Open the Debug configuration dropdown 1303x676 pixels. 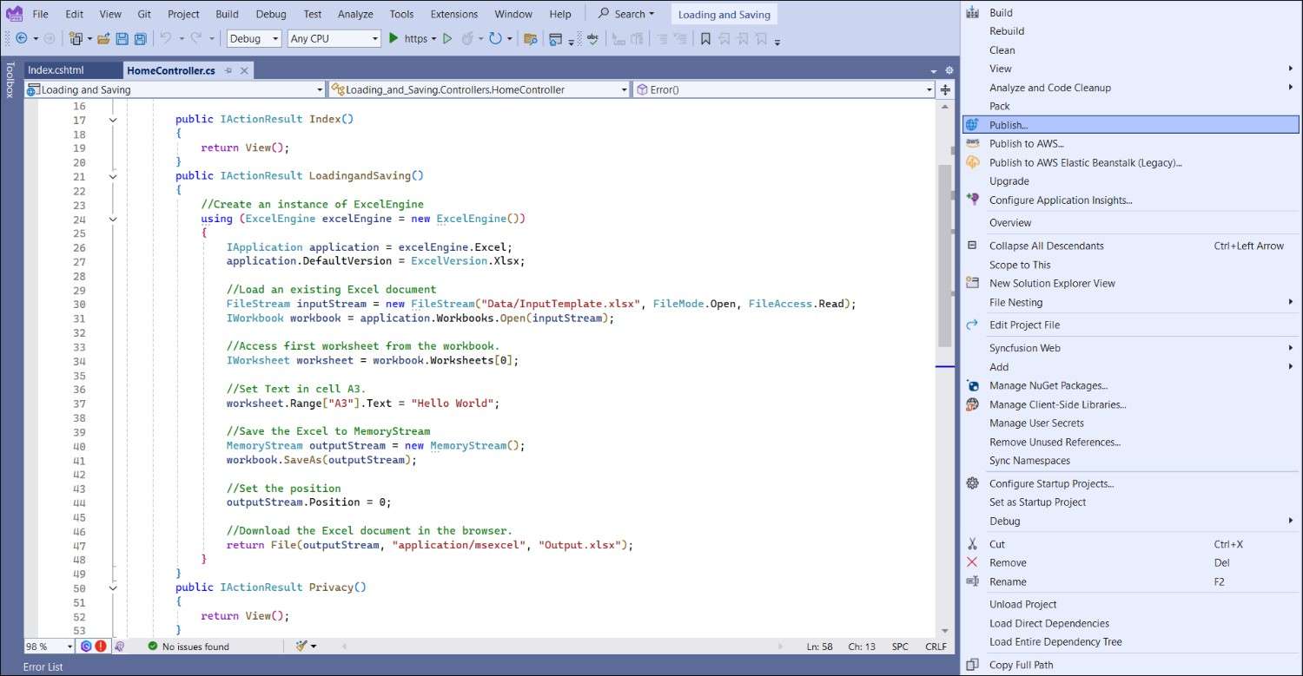254,38
